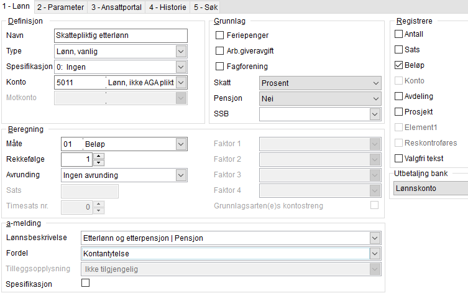Check the Fagforening option
The width and height of the screenshot is (468, 293).
(219, 66)
